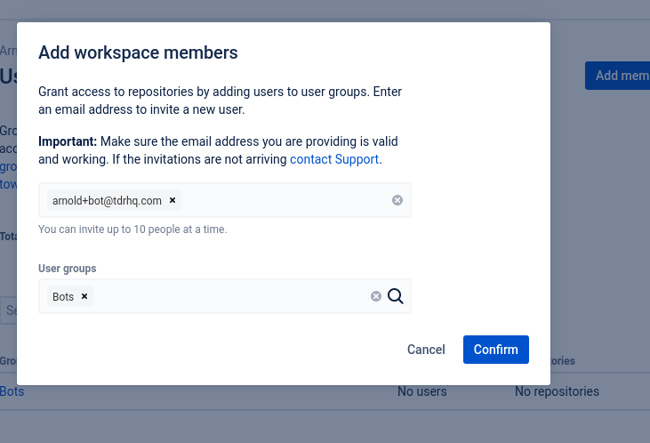
Task: Remove the arnold+bot@tdrhq.com email chip
Action: 173,200
